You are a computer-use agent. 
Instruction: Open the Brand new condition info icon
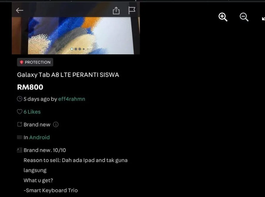point(56,125)
